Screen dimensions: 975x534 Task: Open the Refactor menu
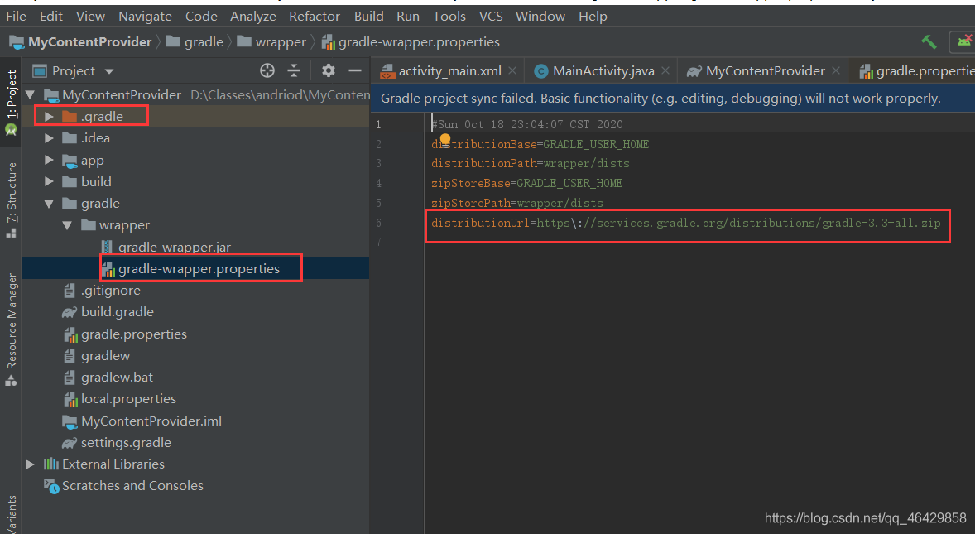tap(314, 16)
